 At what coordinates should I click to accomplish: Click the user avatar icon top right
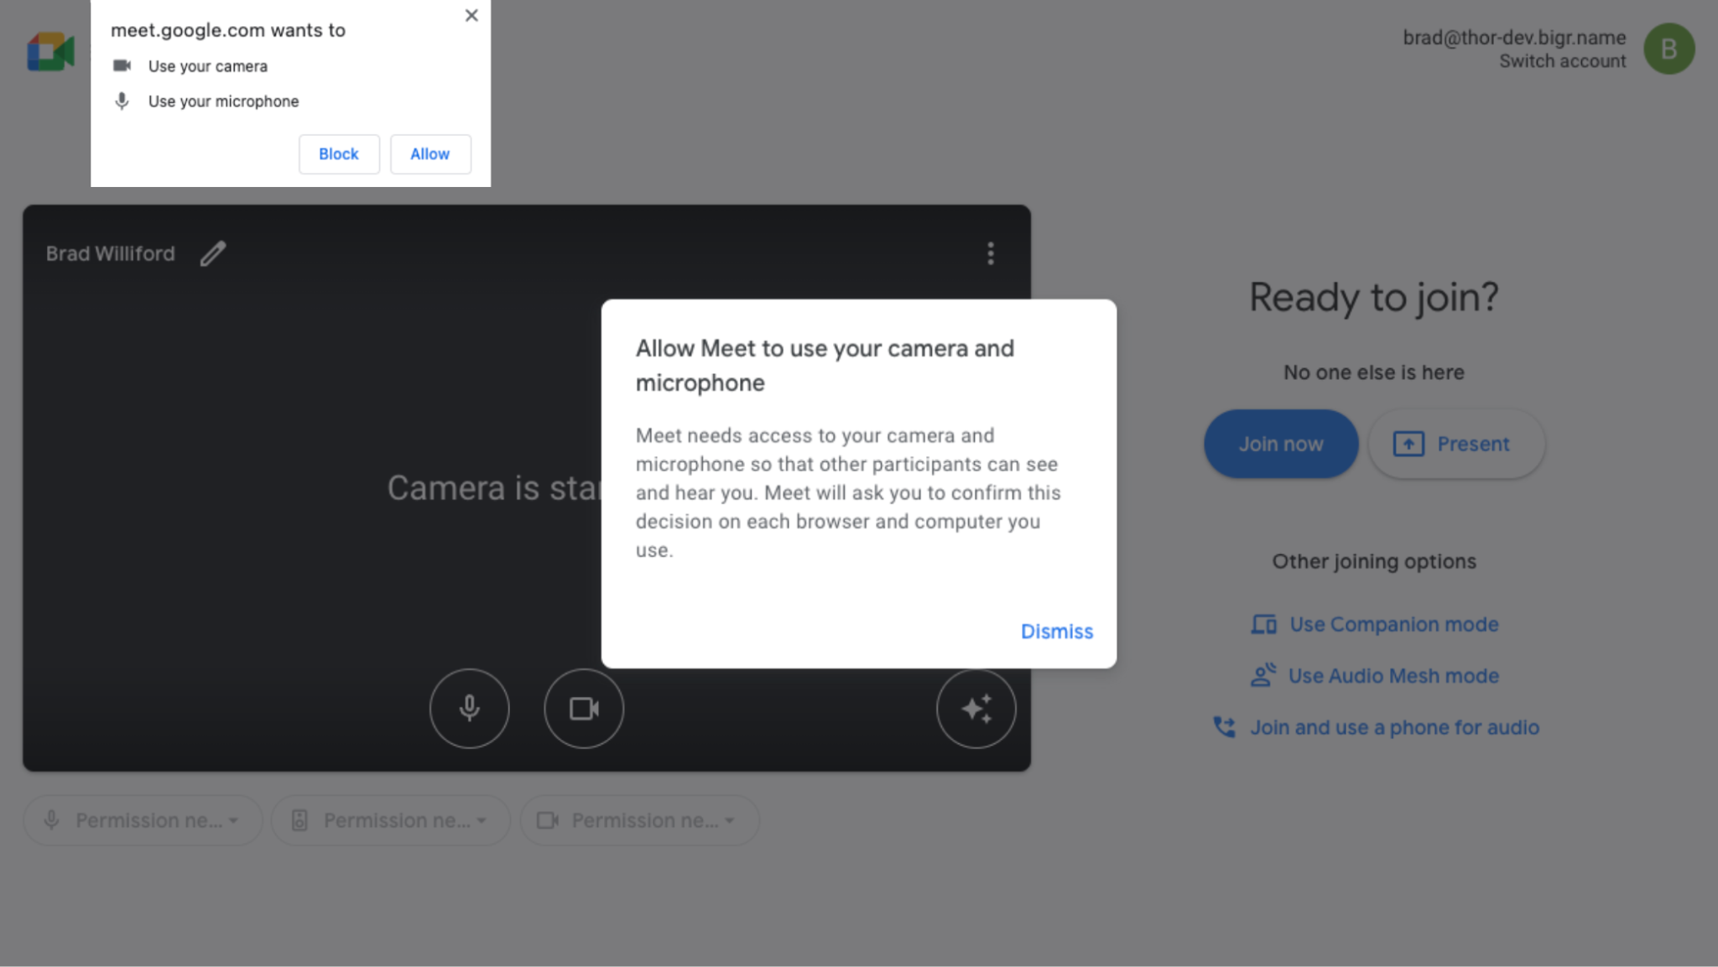point(1669,49)
